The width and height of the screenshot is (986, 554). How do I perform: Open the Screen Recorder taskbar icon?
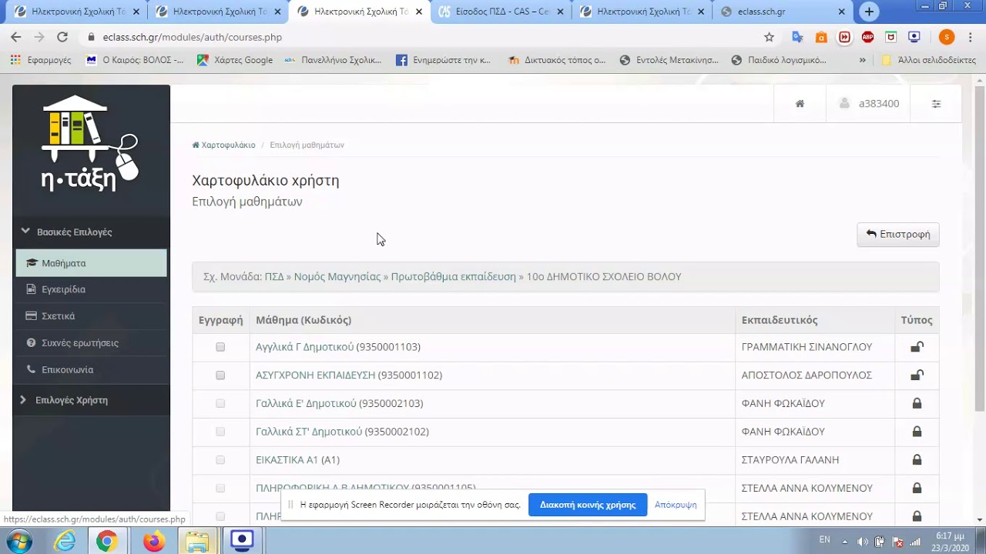click(242, 540)
